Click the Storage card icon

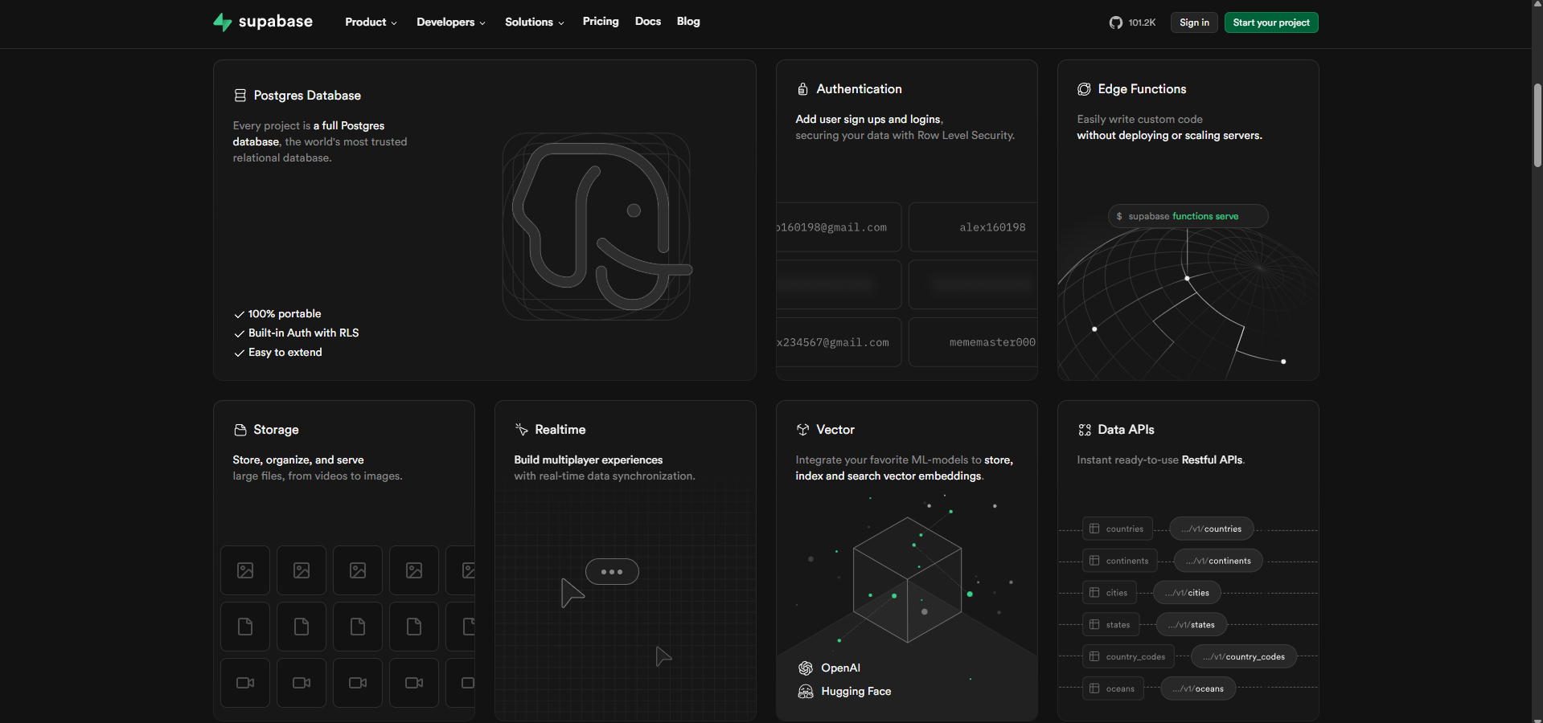click(240, 430)
